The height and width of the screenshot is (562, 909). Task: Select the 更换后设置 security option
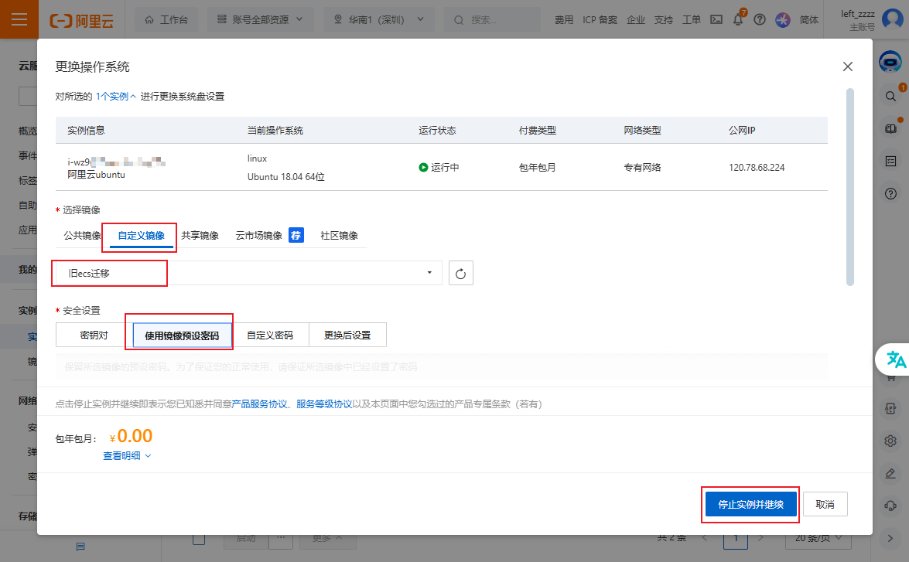coord(347,333)
